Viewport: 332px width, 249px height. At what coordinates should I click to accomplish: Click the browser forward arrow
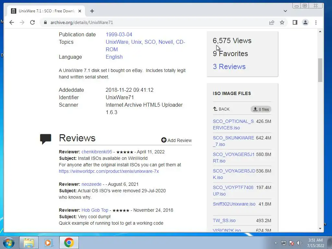point(22,22)
